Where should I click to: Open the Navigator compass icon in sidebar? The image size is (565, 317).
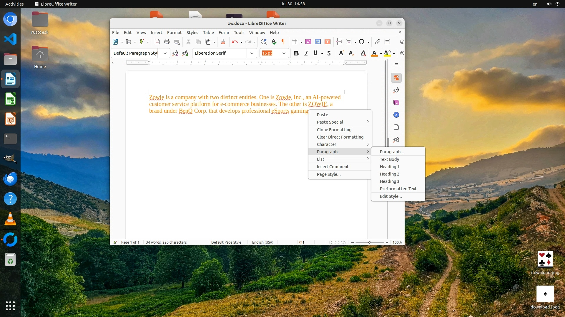396,115
